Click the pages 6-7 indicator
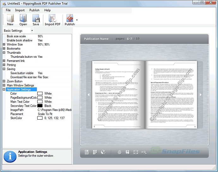 tap(128, 39)
